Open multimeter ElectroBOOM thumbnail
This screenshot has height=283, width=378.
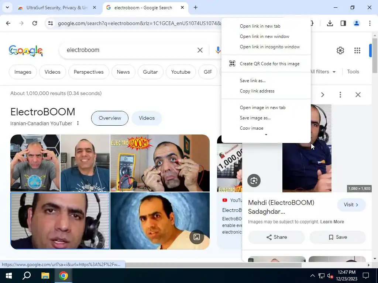pos(160,163)
